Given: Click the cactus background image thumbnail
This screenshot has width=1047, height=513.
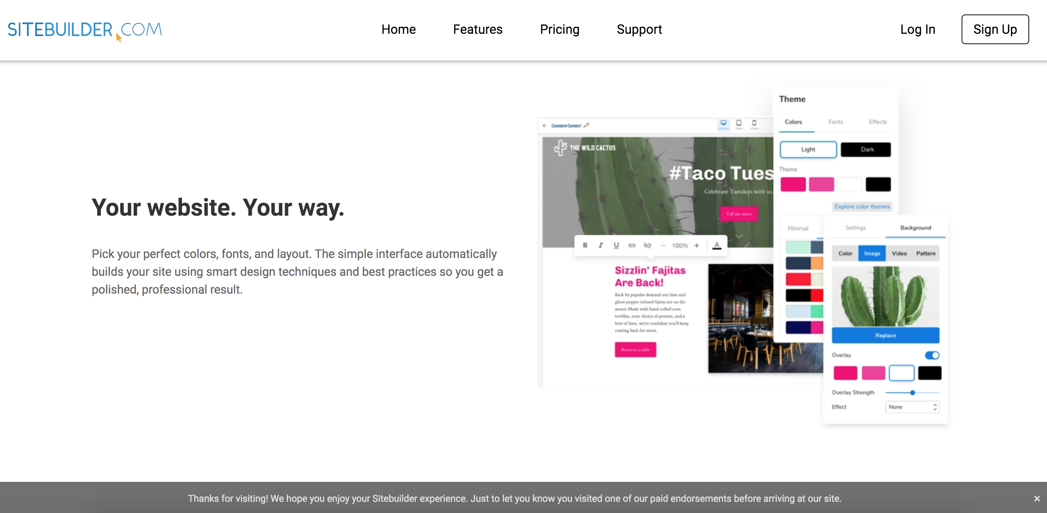Looking at the screenshot, I should tap(885, 296).
